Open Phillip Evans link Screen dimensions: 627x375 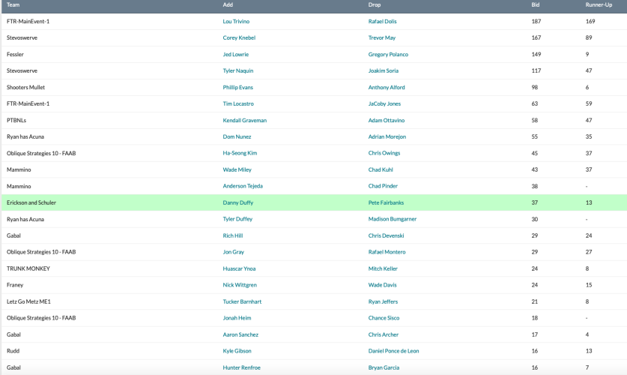[x=238, y=87]
